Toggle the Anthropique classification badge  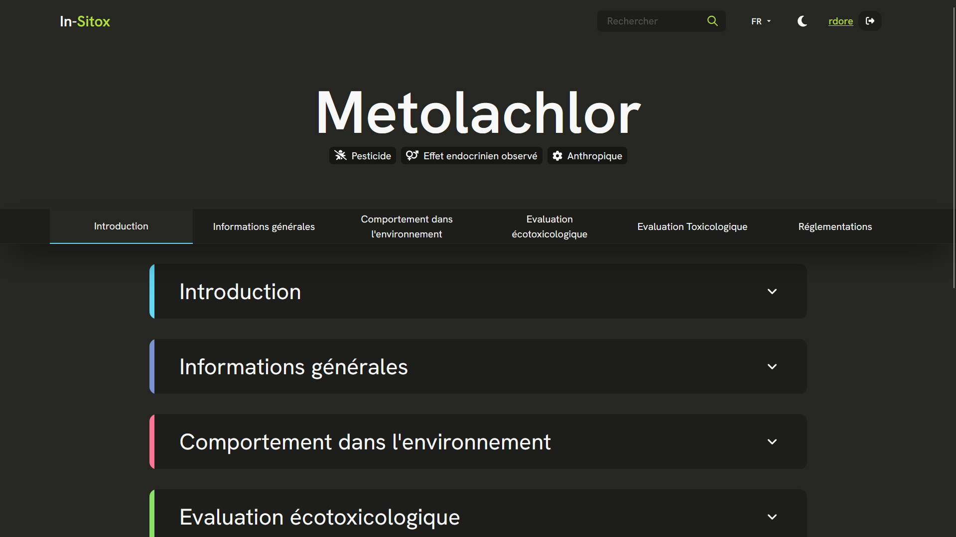click(587, 155)
